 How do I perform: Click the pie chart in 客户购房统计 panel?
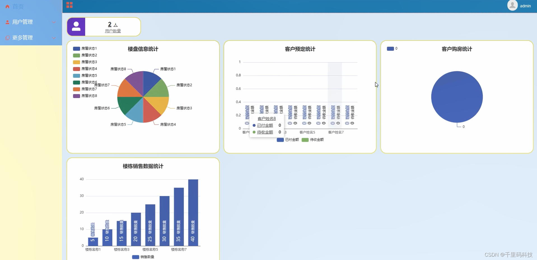pyautogui.click(x=457, y=97)
